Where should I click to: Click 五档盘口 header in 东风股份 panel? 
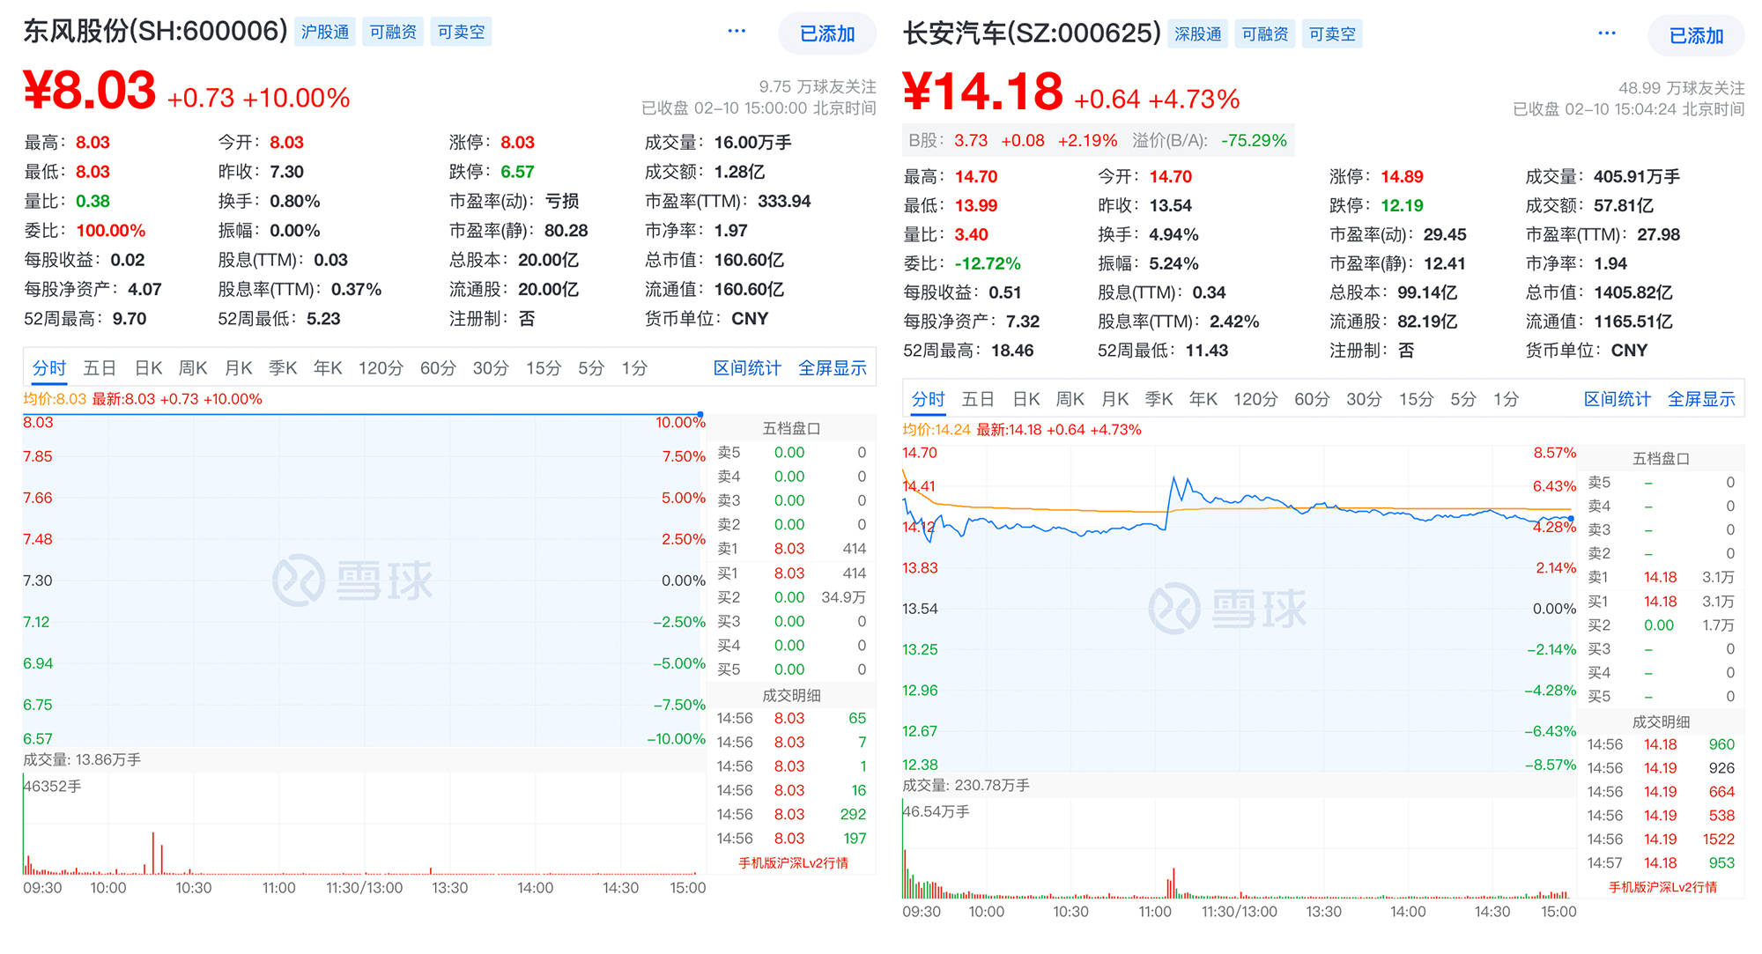791,428
